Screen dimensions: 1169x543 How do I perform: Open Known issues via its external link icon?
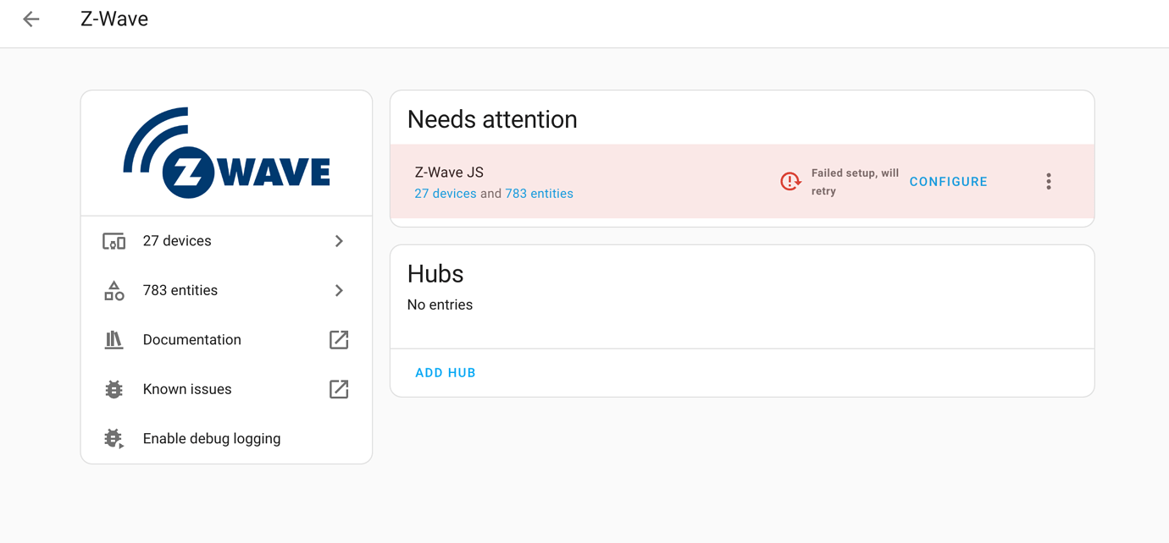tap(338, 388)
